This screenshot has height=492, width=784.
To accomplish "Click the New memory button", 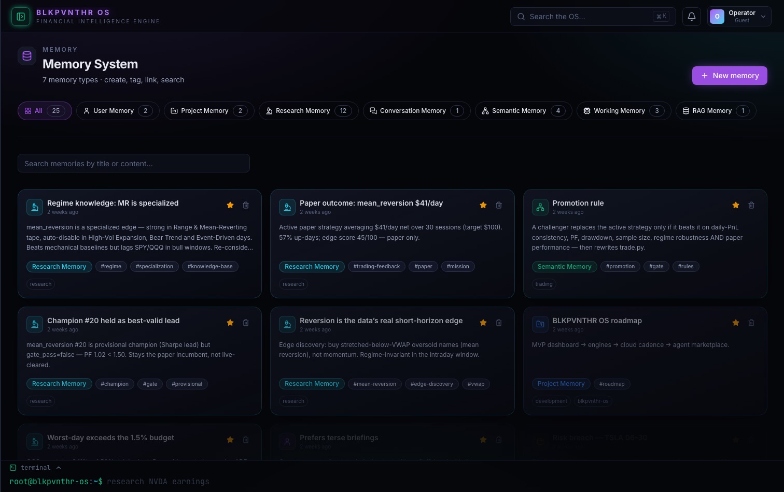I will pos(730,76).
